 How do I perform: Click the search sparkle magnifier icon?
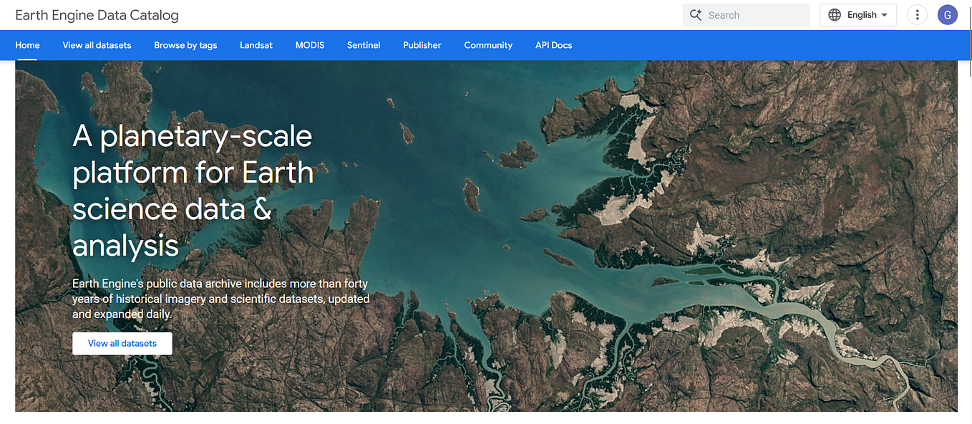click(695, 15)
